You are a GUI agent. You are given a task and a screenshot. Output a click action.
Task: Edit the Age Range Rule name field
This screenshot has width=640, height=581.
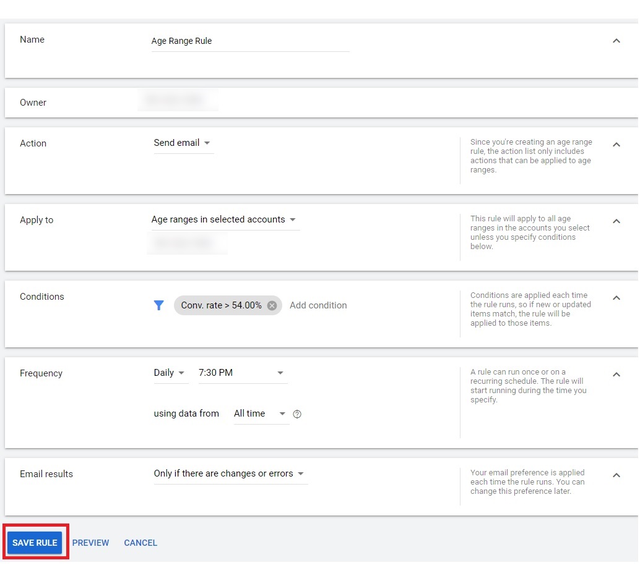pos(250,41)
